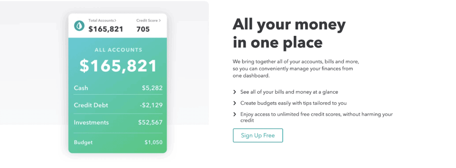Click the $1,050 budget amount
Image resolution: width=456 pixels, height=168 pixels.
click(154, 143)
